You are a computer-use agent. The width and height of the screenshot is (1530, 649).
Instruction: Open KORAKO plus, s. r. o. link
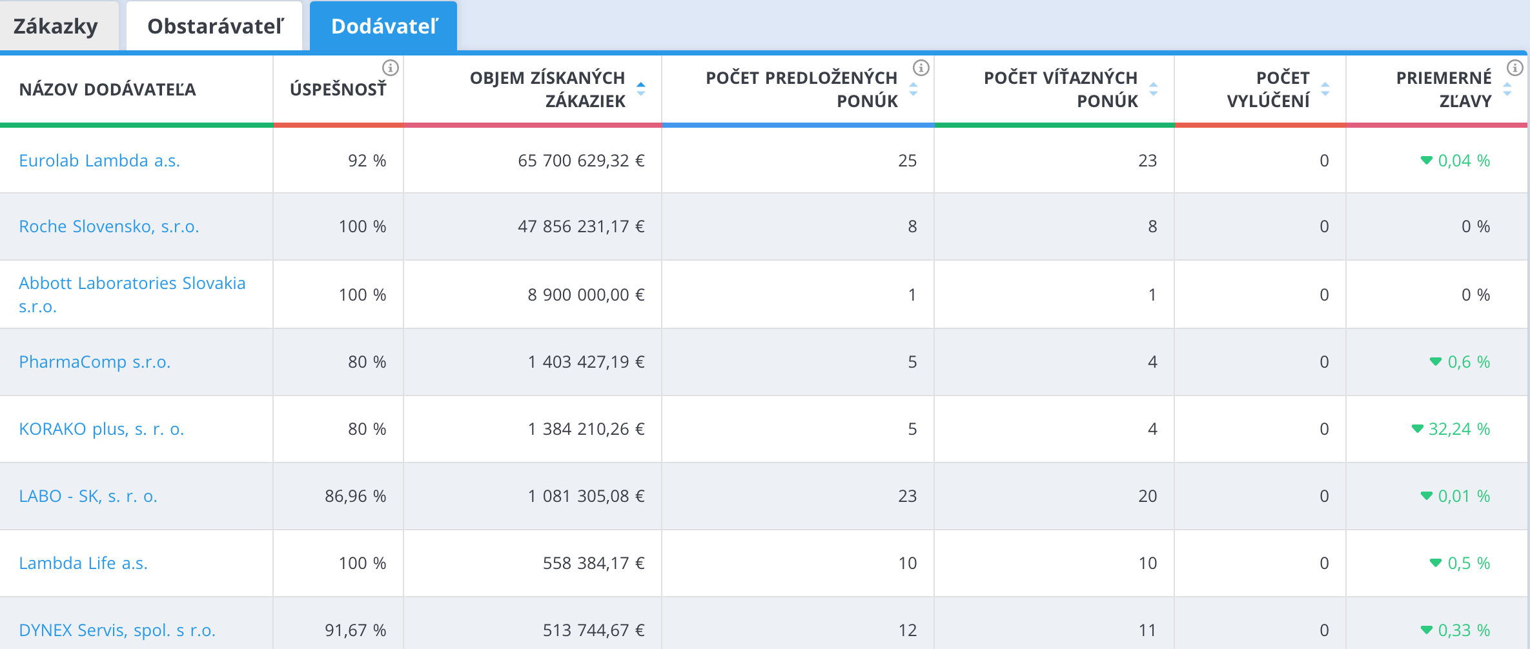pos(101,429)
